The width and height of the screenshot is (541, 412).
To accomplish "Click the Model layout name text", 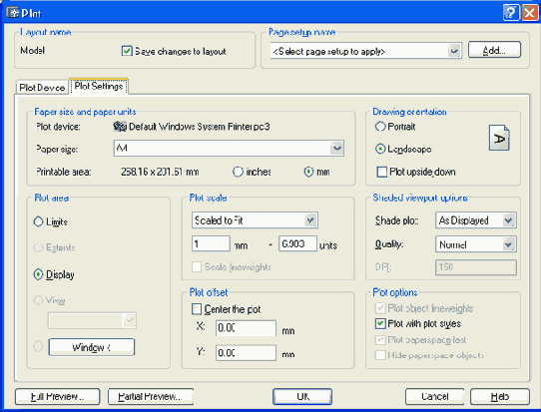I will tap(32, 51).
